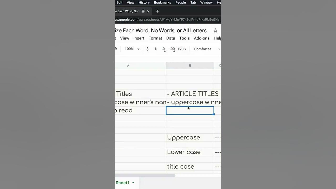The image size is (336, 189).
Task: Open the Tools menu
Action: tap(185, 38)
